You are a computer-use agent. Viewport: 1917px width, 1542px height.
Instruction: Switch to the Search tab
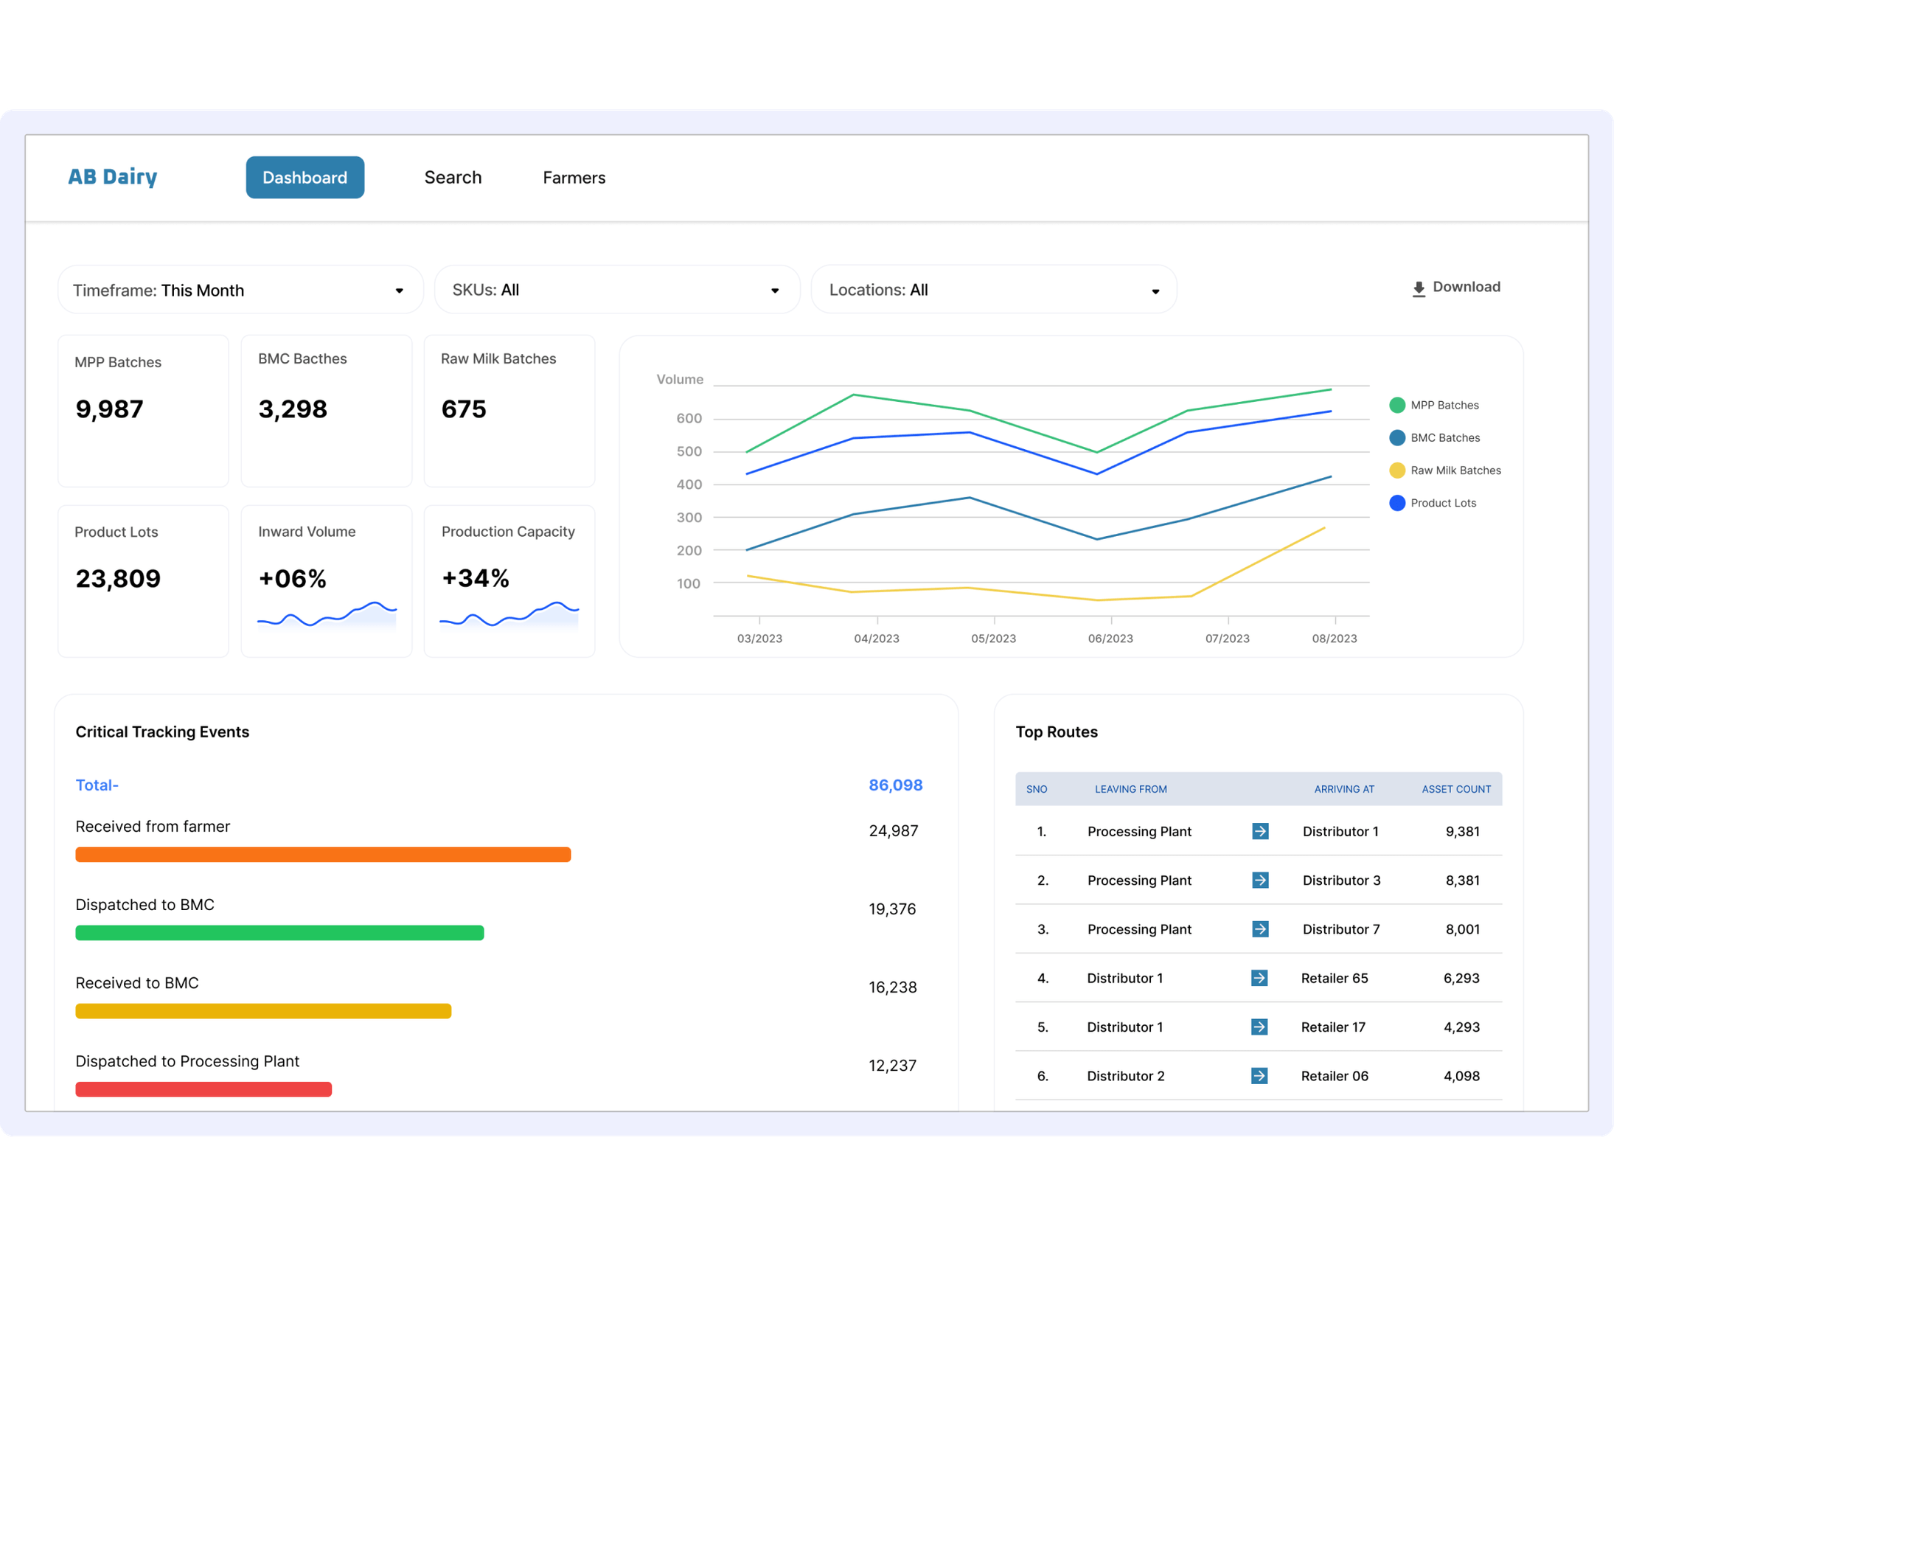[x=453, y=178]
